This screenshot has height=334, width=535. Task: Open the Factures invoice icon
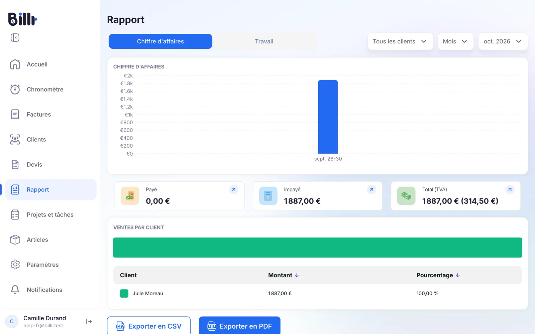(x=15, y=114)
